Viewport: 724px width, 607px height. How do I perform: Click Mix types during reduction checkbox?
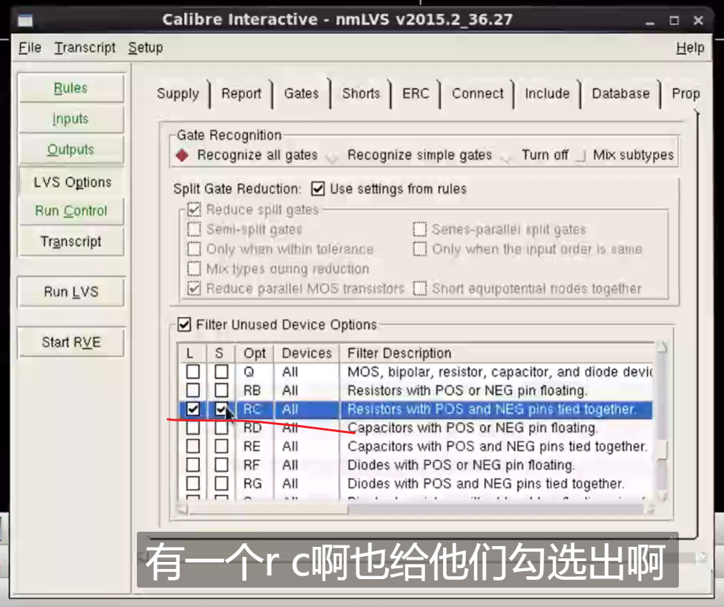194,269
